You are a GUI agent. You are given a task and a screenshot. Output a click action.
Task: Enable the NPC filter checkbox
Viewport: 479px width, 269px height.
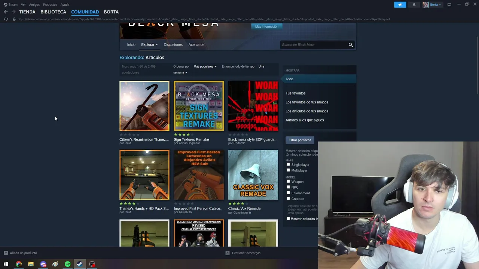pyautogui.click(x=288, y=187)
